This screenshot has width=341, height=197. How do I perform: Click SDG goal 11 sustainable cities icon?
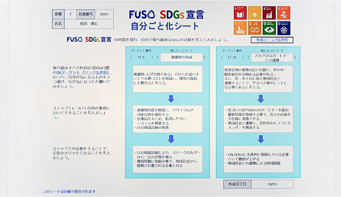[x=240, y=28]
